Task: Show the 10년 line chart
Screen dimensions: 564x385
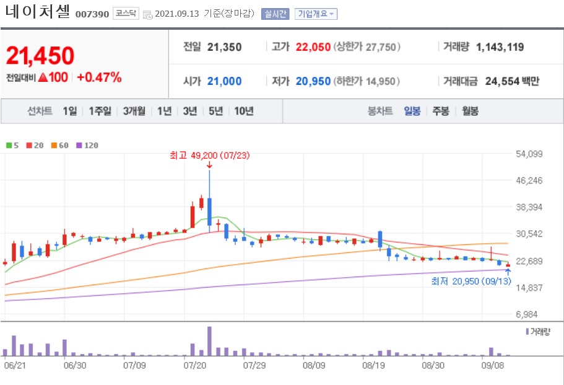Action: click(244, 111)
